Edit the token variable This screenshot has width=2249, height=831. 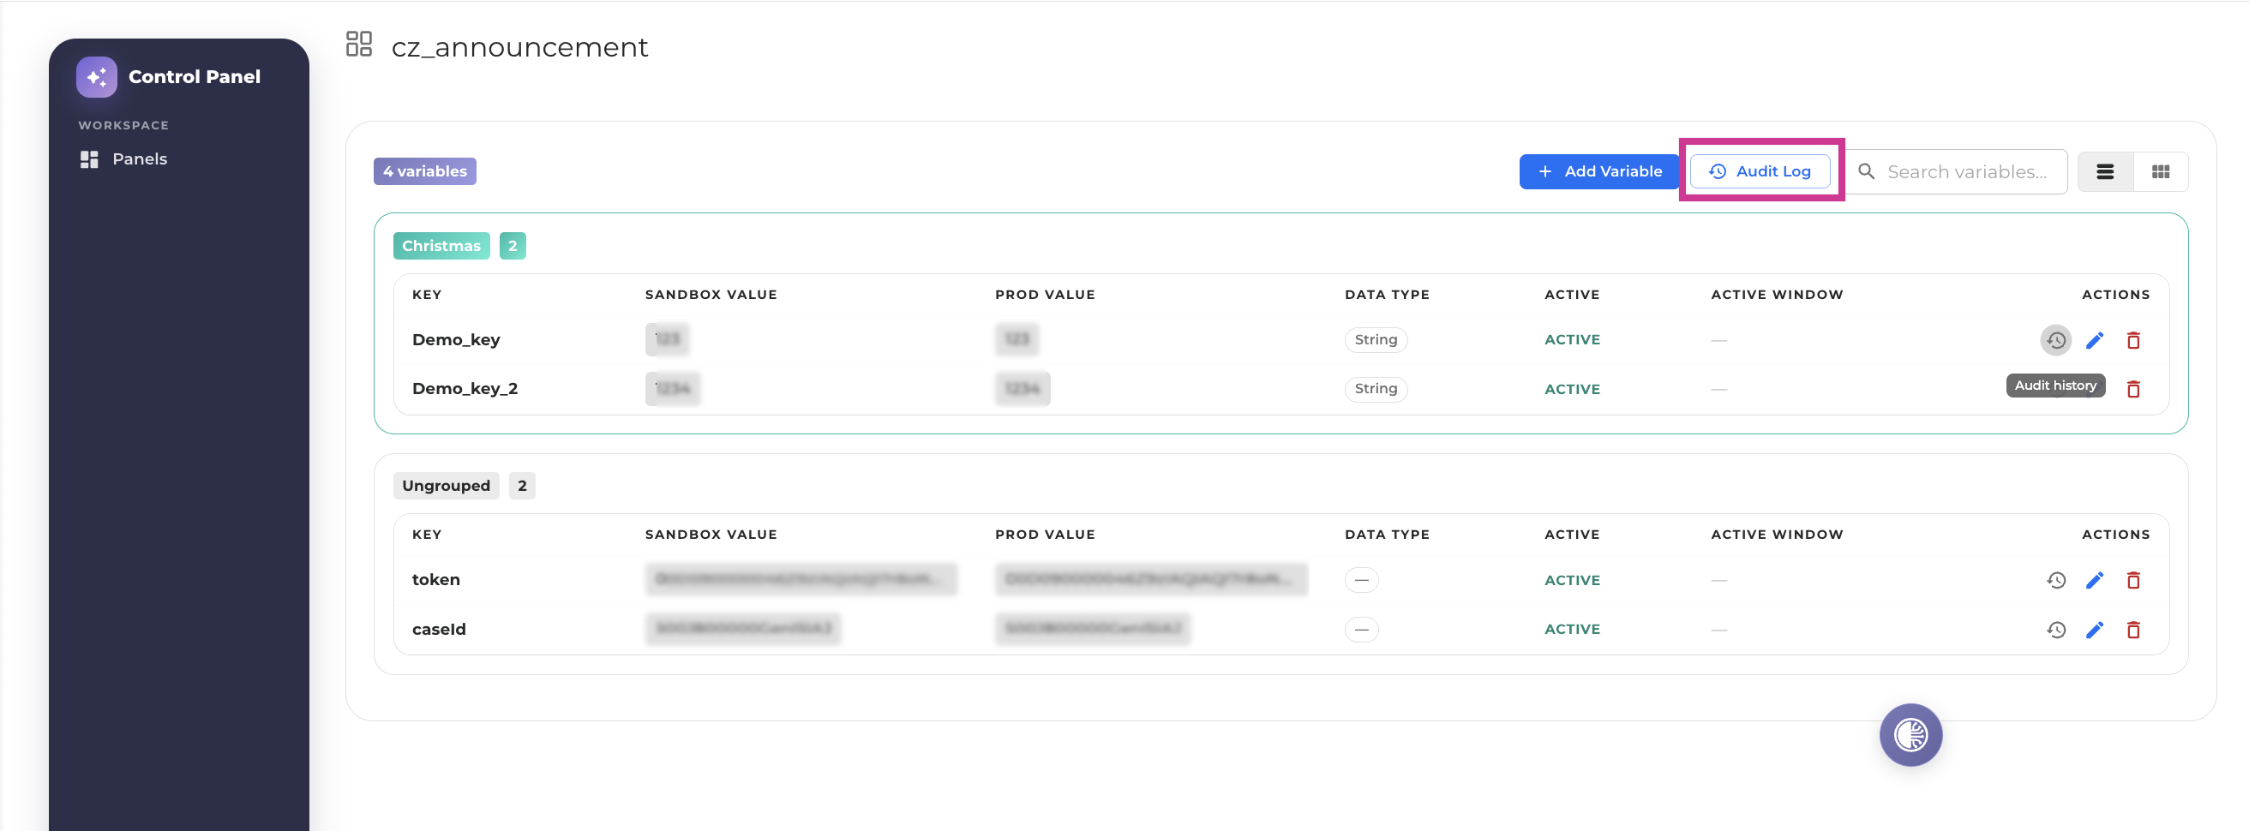pyautogui.click(x=2095, y=581)
